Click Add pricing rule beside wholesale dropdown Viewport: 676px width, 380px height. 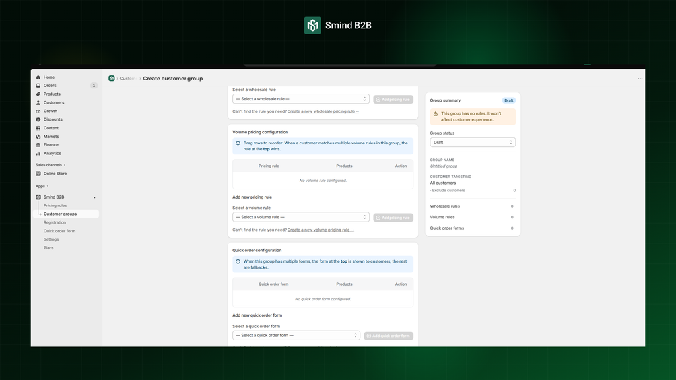point(393,100)
